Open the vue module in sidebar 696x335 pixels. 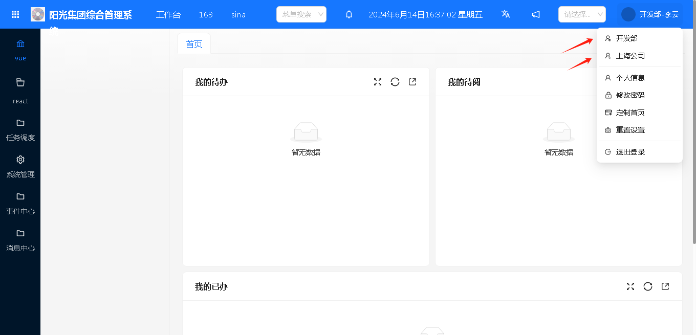[20, 50]
